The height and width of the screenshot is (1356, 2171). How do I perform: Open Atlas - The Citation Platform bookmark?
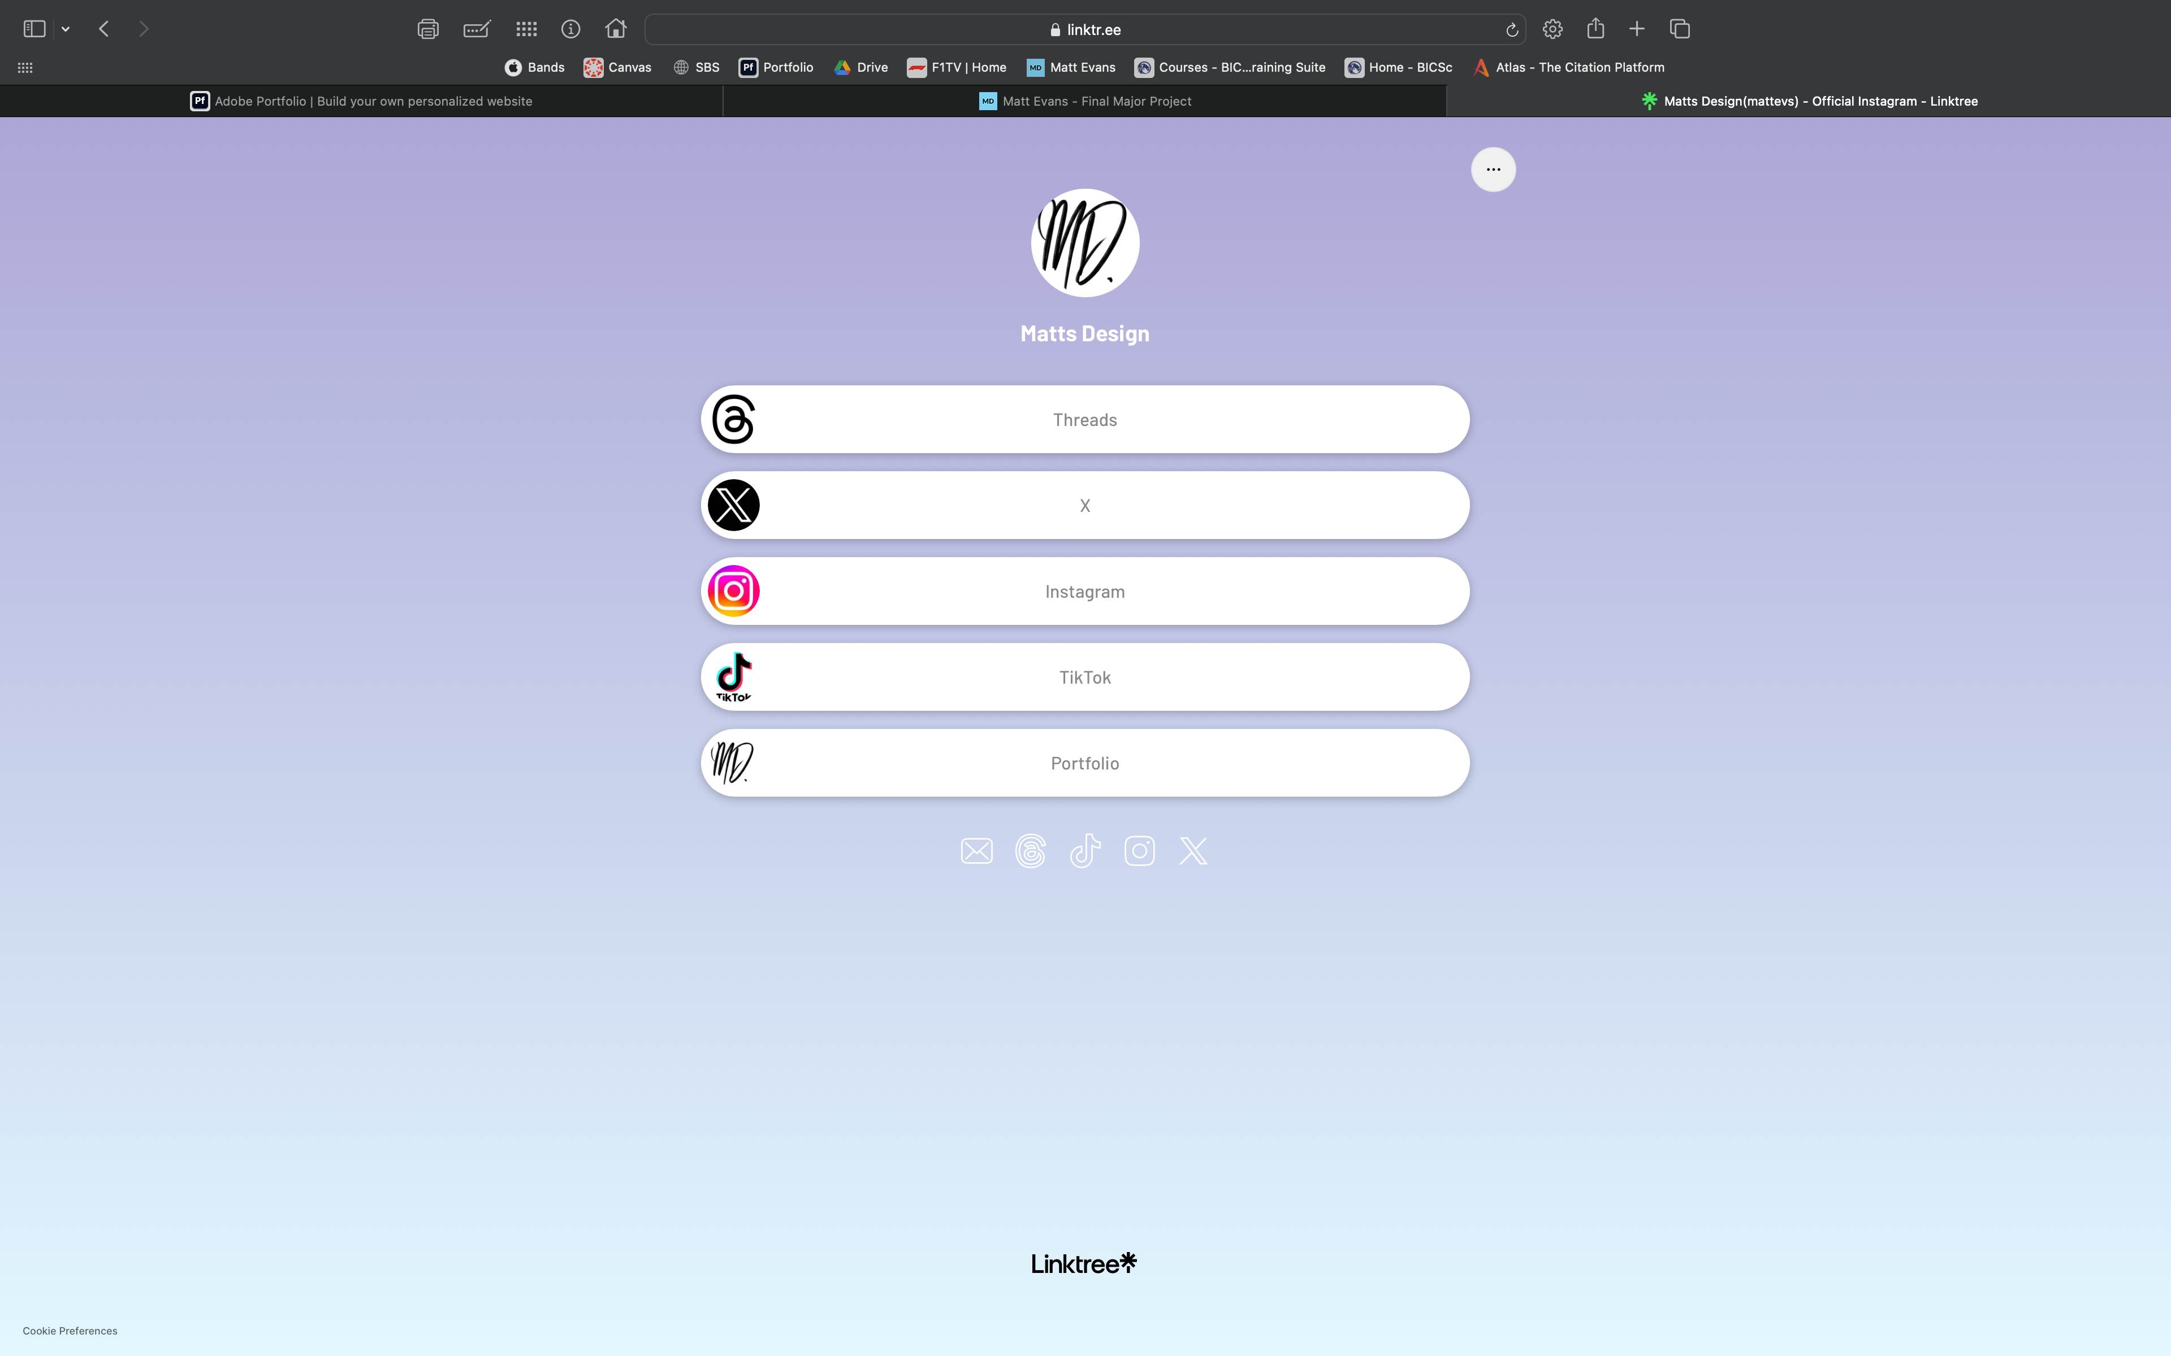(1569, 67)
